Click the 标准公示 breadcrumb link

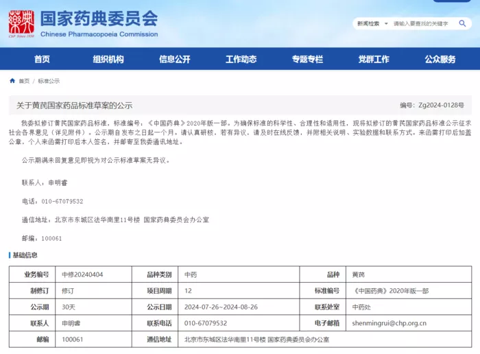click(x=49, y=81)
